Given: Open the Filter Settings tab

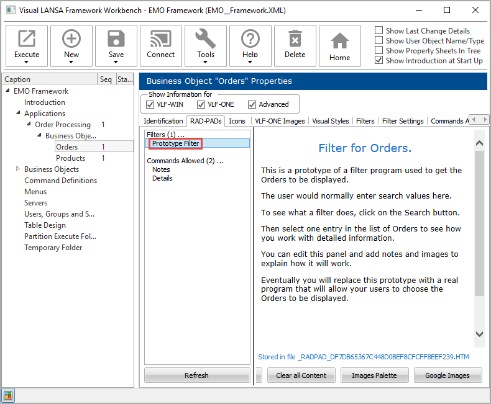Looking at the screenshot, I should tap(403, 121).
